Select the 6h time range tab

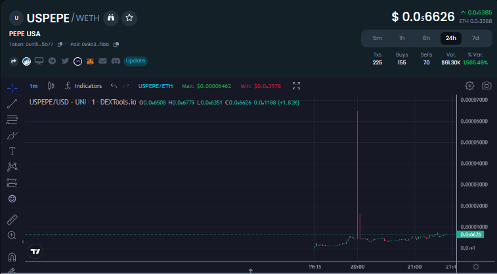pyautogui.click(x=426, y=38)
